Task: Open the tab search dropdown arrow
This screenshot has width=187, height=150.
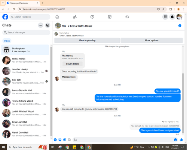Action: tap(3, 3)
